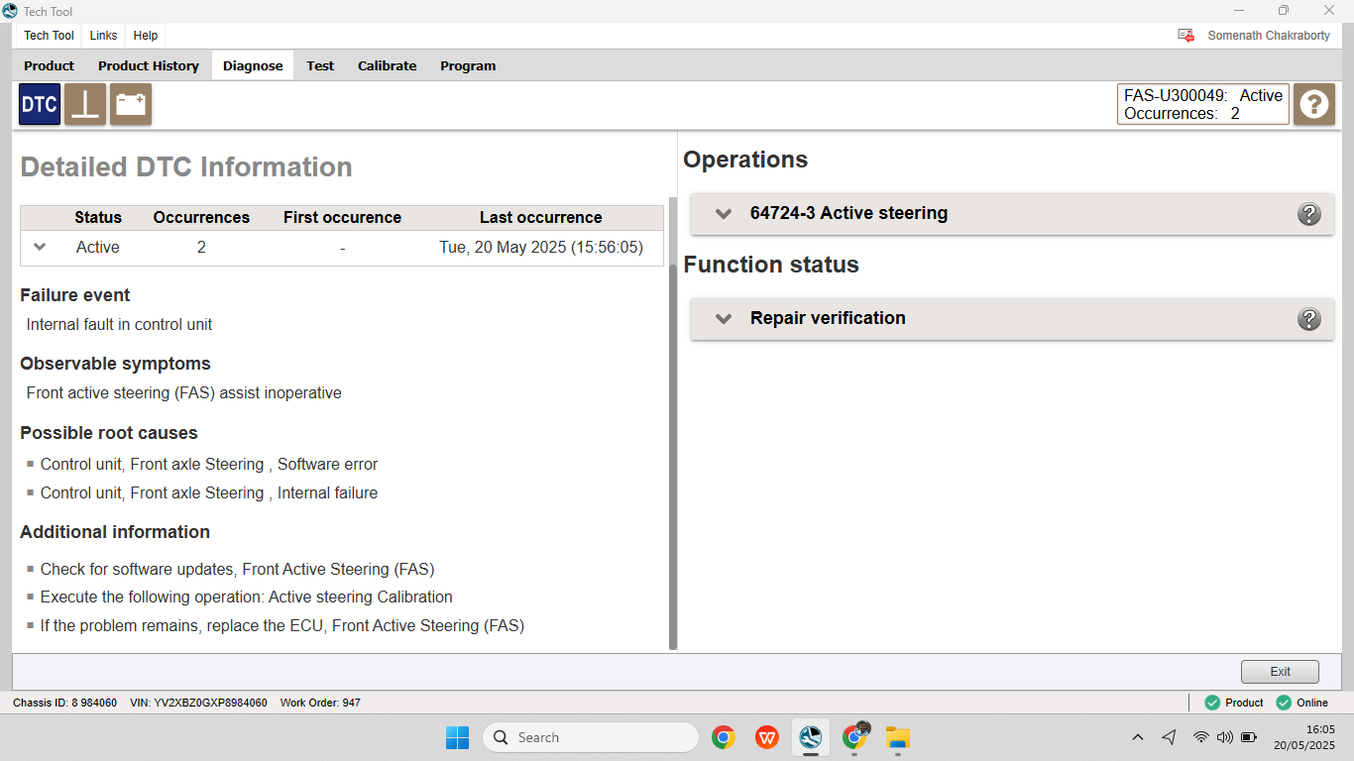Click the green Online status check icon

tap(1284, 703)
